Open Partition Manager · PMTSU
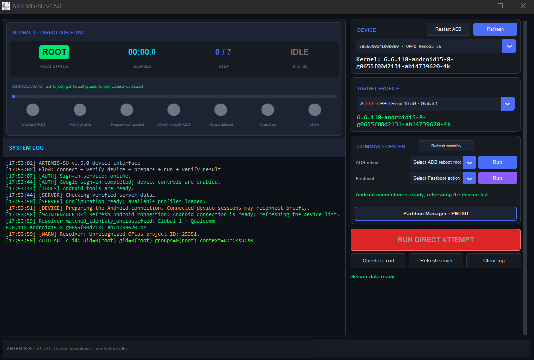This screenshot has width=534, height=360. (x=436, y=214)
